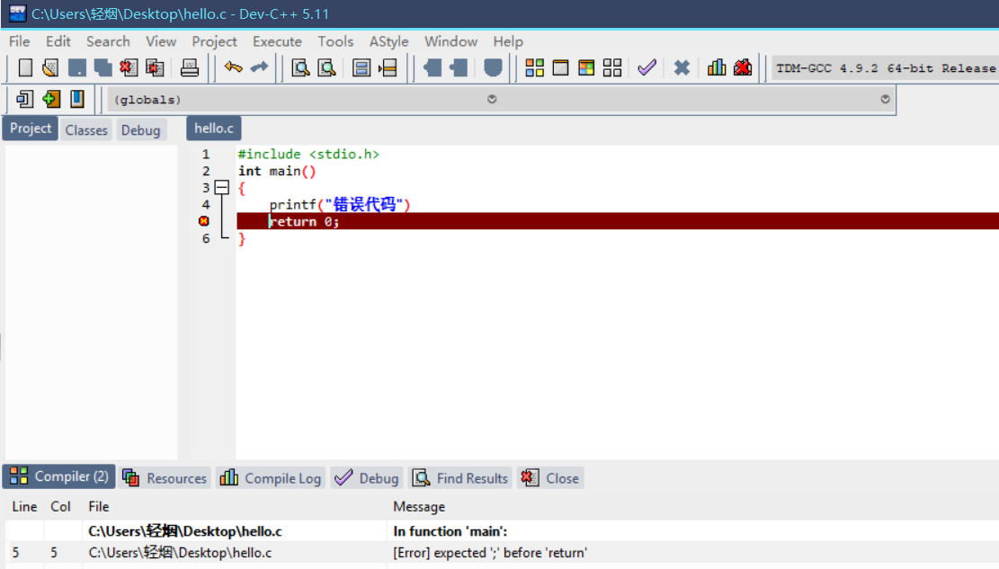Toggle a breakpoint on line number 4

pyautogui.click(x=206, y=205)
